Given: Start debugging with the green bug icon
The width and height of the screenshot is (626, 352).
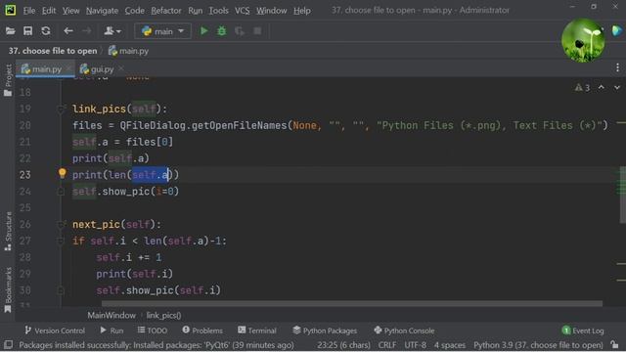Looking at the screenshot, I should (x=222, y=30).
